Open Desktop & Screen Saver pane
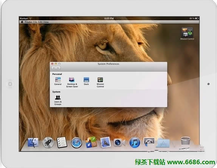This screenshot has height=168, width=217. click(x=72, y=82)
